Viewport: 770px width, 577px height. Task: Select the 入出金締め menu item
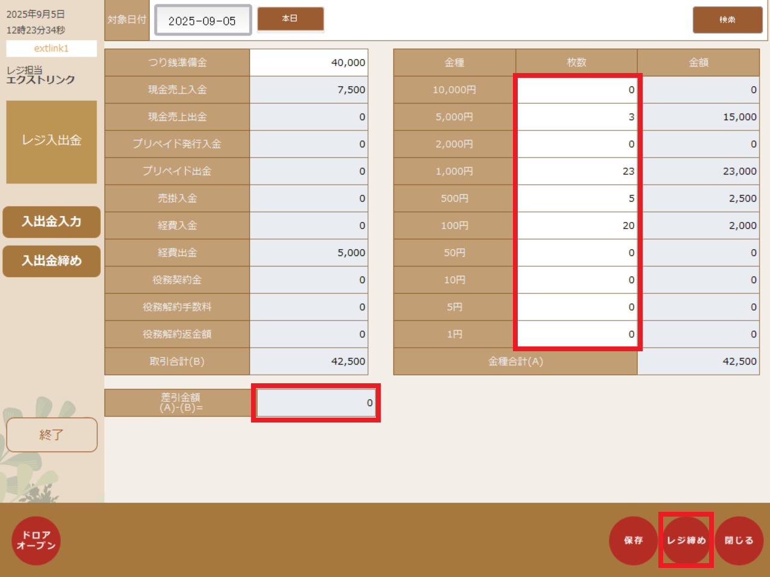point(51,261)
